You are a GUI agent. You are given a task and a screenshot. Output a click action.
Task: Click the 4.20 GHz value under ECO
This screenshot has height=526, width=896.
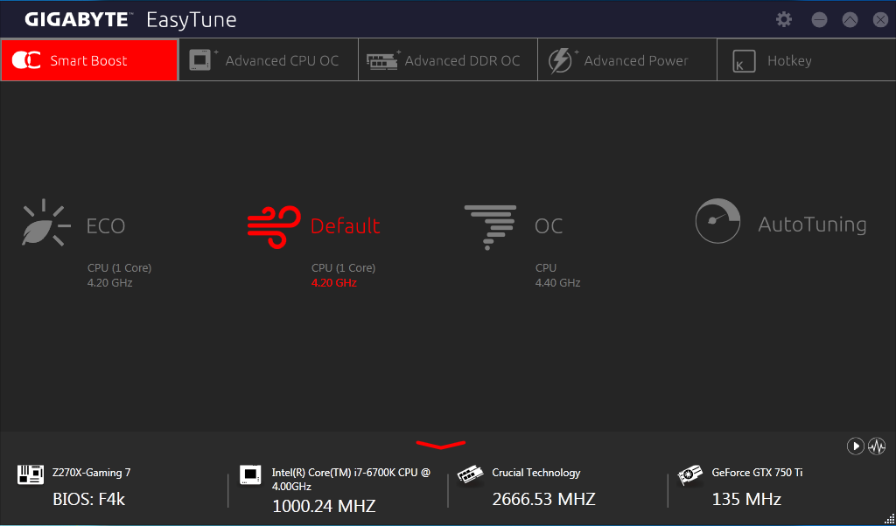(x=109, y=283)
